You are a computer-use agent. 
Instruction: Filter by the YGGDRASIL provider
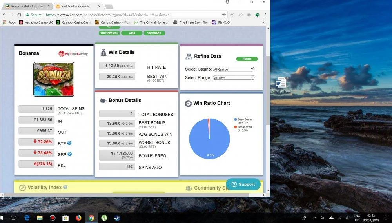[x=154, y=33]
